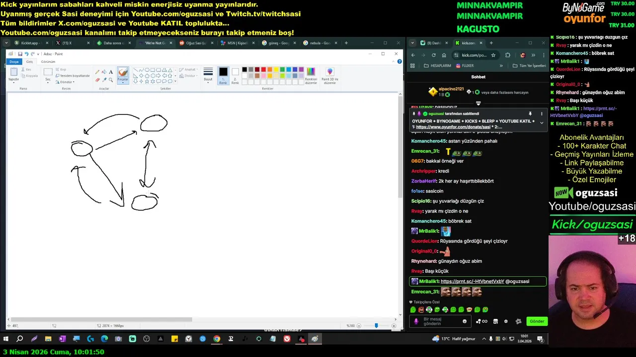Open chat settings gear icon
This screenshot has height=357, width=636.
506,321
